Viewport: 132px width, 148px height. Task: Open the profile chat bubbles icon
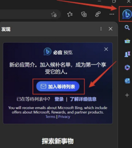coord(98,14)
